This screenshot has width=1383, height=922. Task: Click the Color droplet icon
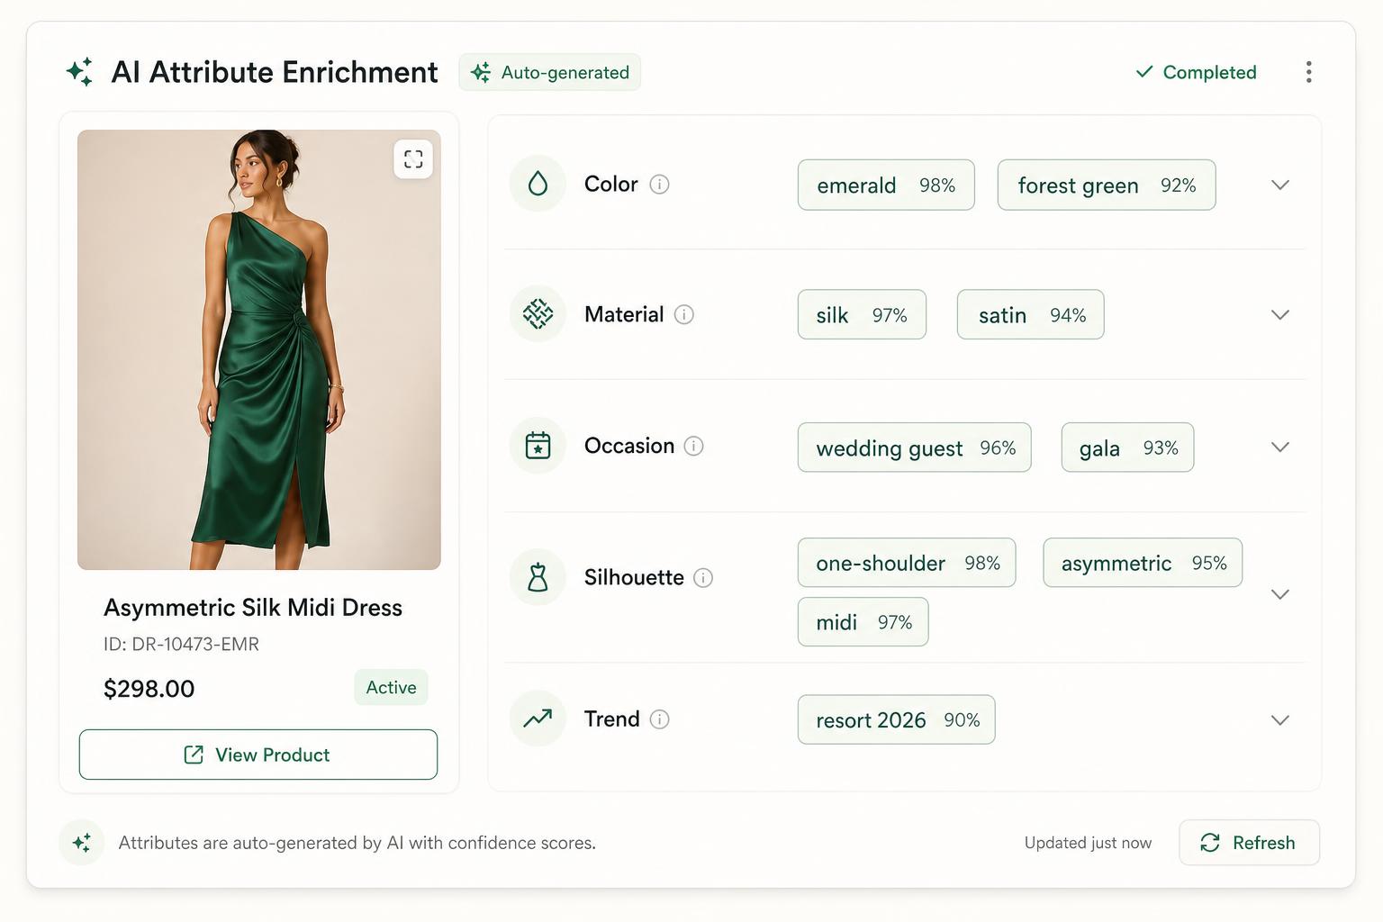click(538, 184)
